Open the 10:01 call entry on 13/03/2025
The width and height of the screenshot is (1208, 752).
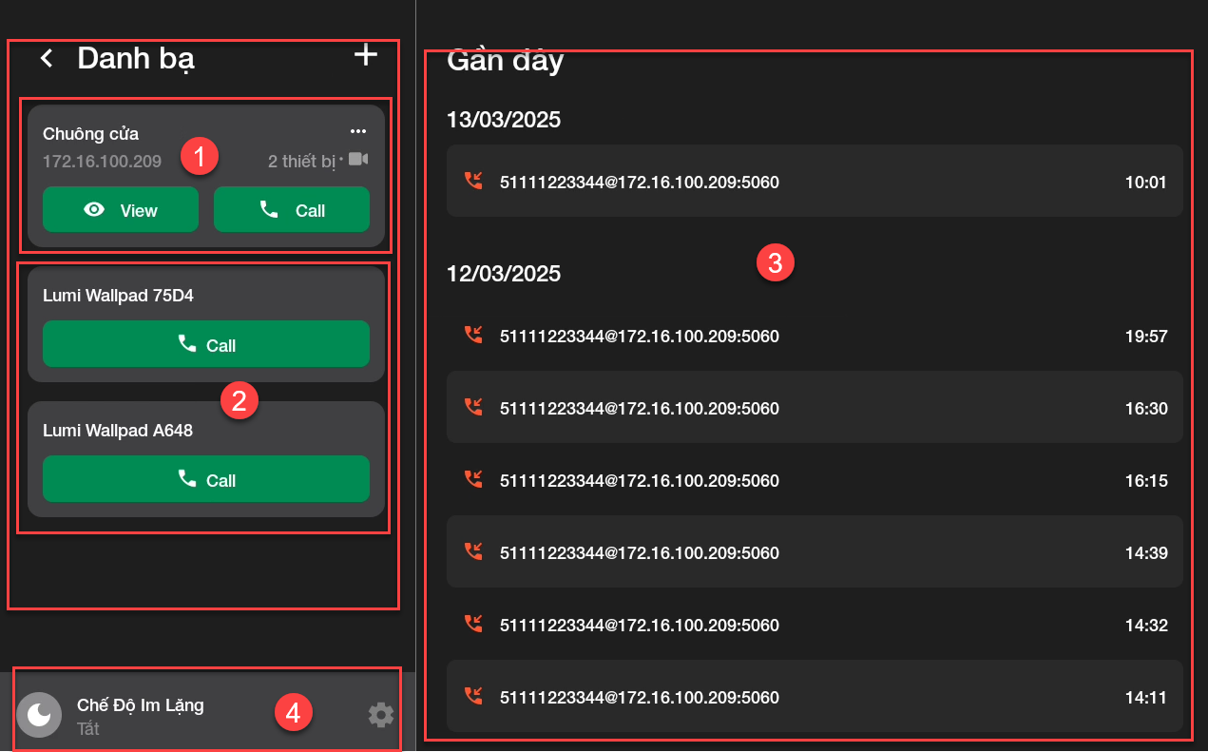click(x=814, y=182)
